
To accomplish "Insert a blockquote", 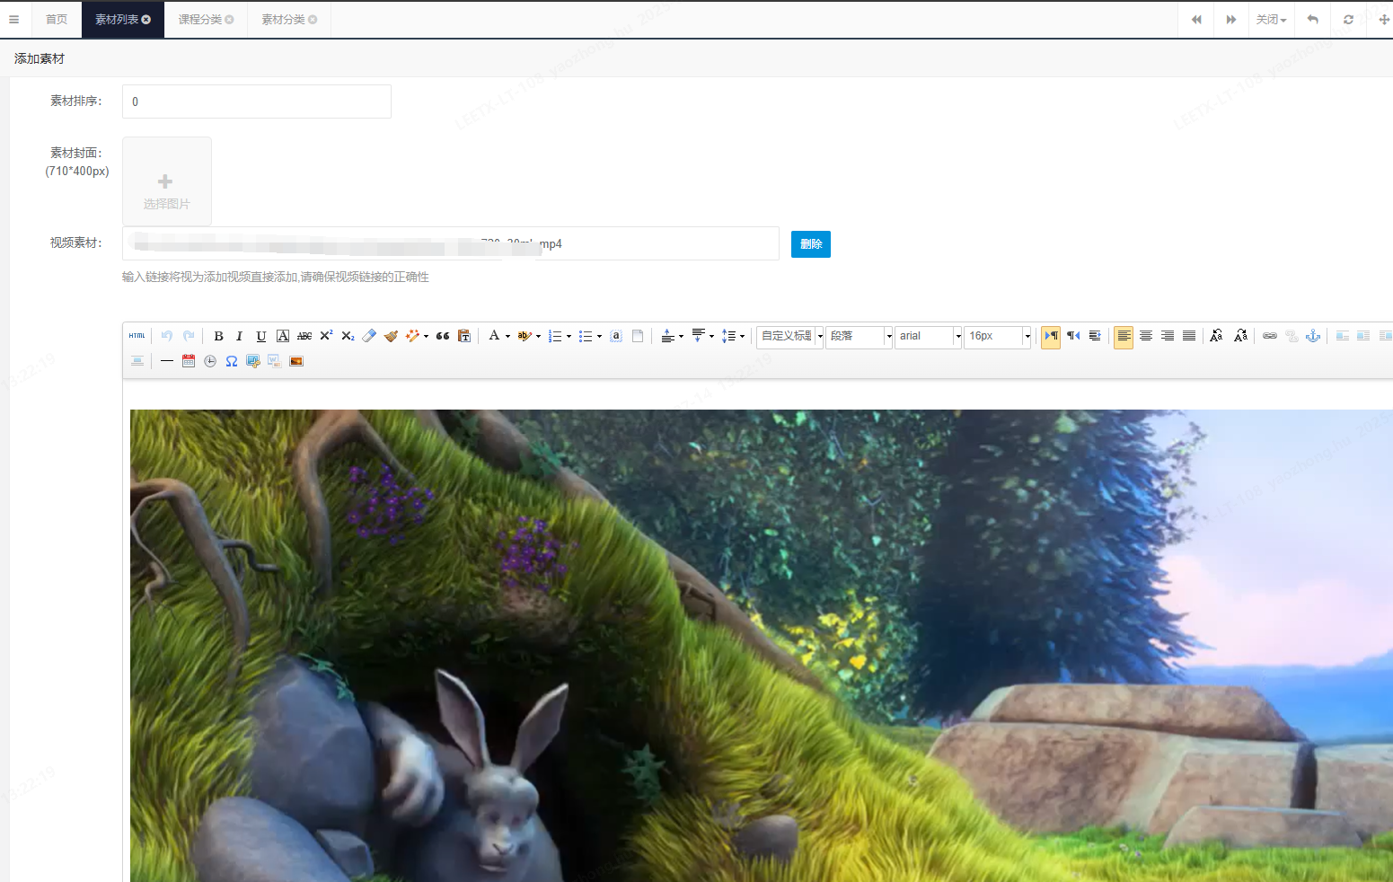I will click(443, 336).
